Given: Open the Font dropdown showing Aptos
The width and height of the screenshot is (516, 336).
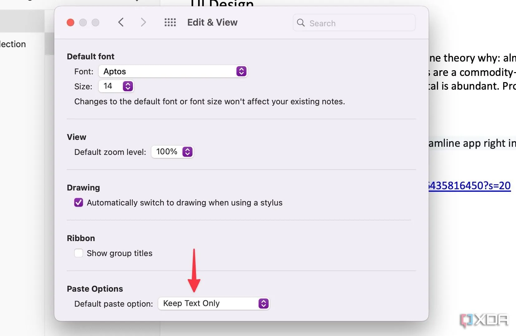Looking at the screenshot, I should (173, 72).
